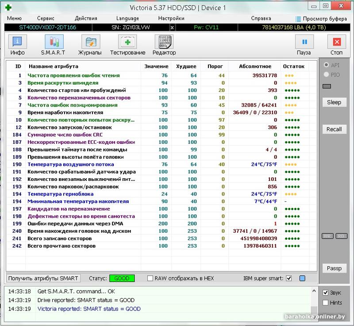Enable RAW отображать в HEX checkbox

point(150,278)
